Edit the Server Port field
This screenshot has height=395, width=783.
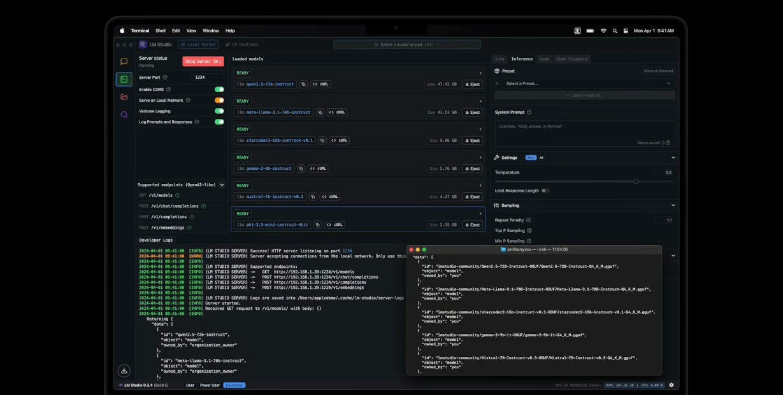pos(207,77)
